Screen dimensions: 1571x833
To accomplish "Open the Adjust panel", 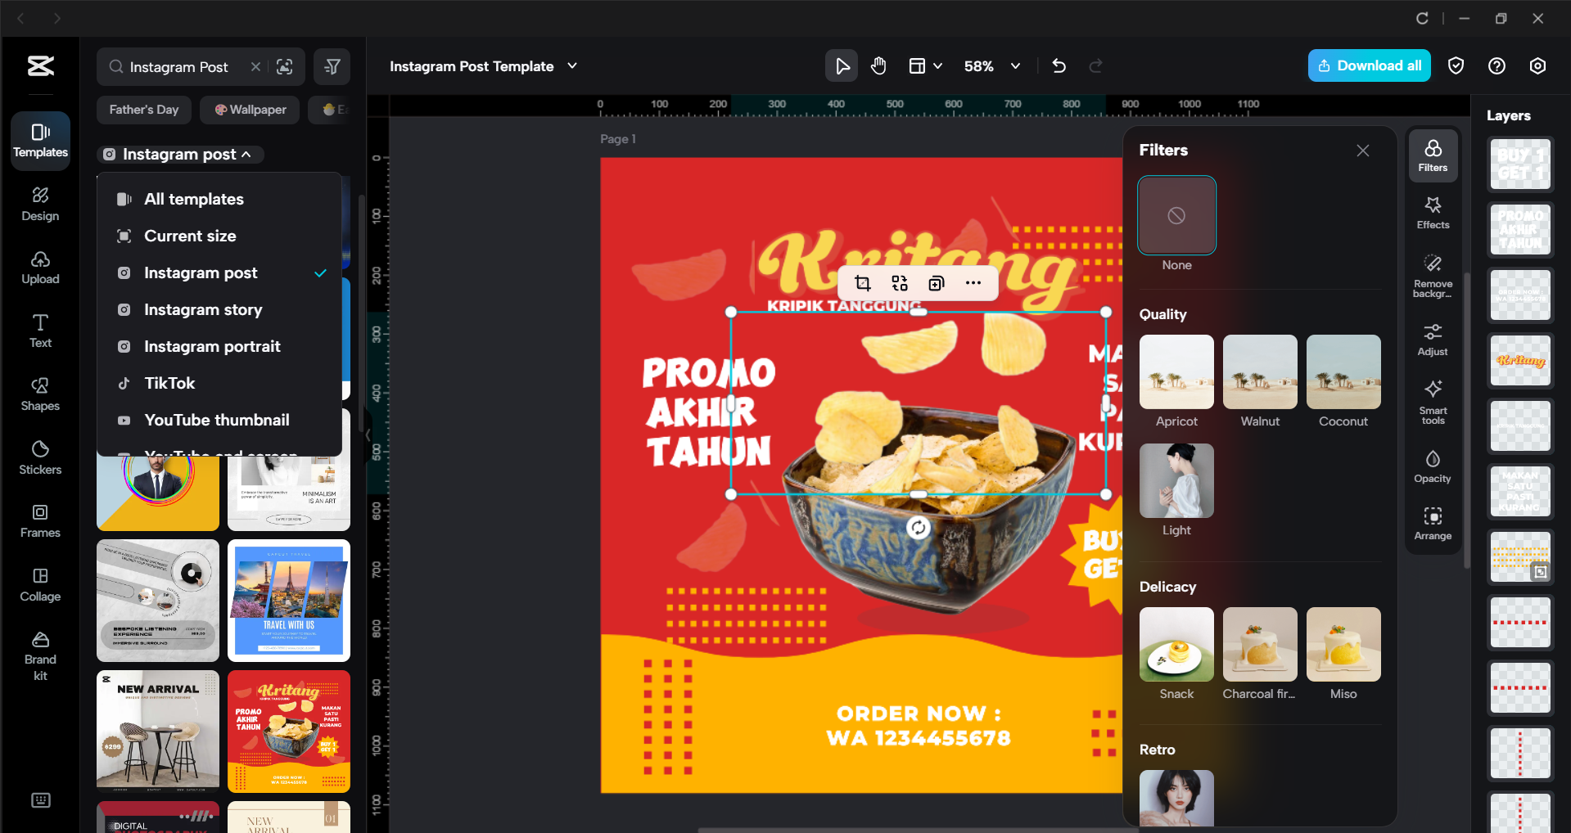I will pos(1432,337).
